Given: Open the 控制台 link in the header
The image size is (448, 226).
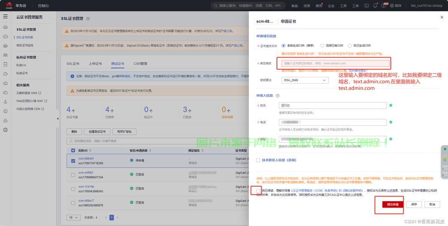Looking at the screenshot, I should tap(43, 6).
